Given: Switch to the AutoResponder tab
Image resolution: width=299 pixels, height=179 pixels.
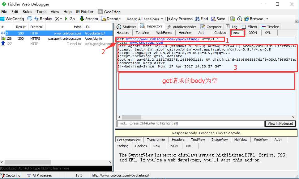Looking at the screenshot, I should pos(181,27).
